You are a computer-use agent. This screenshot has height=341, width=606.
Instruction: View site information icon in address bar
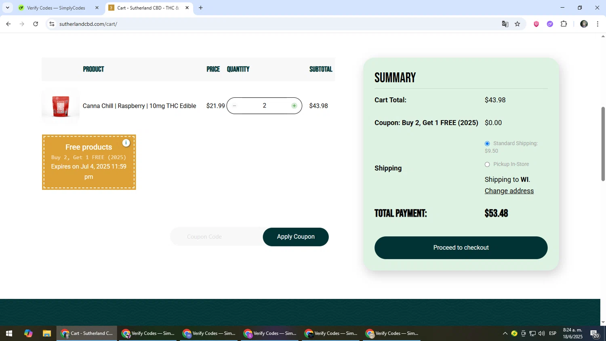pos(52,24)
